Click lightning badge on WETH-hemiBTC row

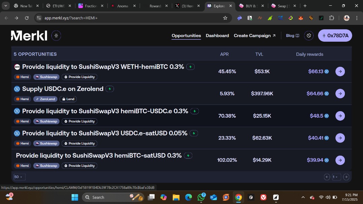[190, 67]
